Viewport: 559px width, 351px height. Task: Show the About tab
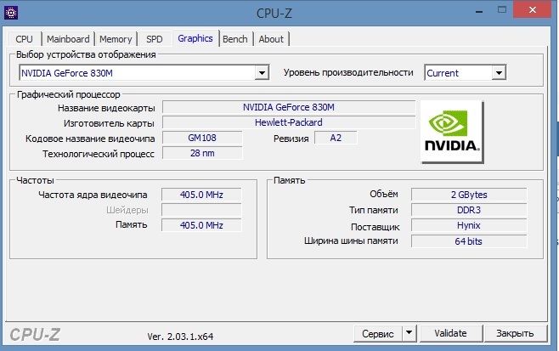271,39
